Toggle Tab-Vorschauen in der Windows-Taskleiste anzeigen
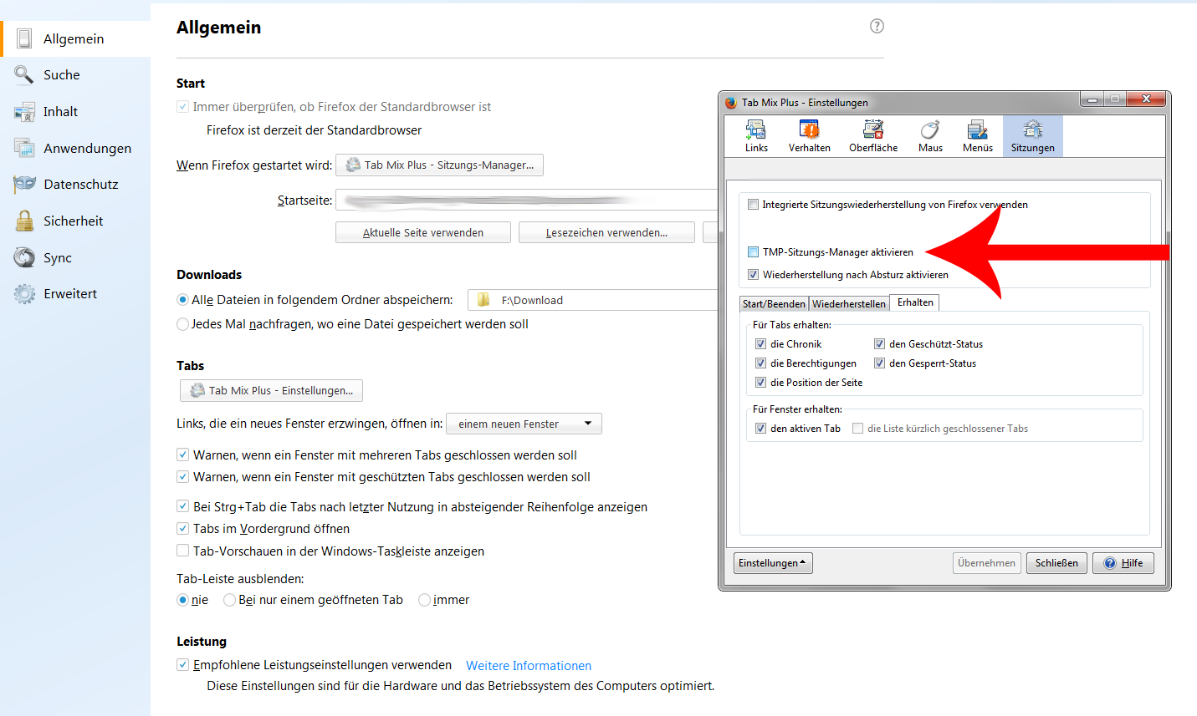The image size is (1197, 716). click(182, 551)
